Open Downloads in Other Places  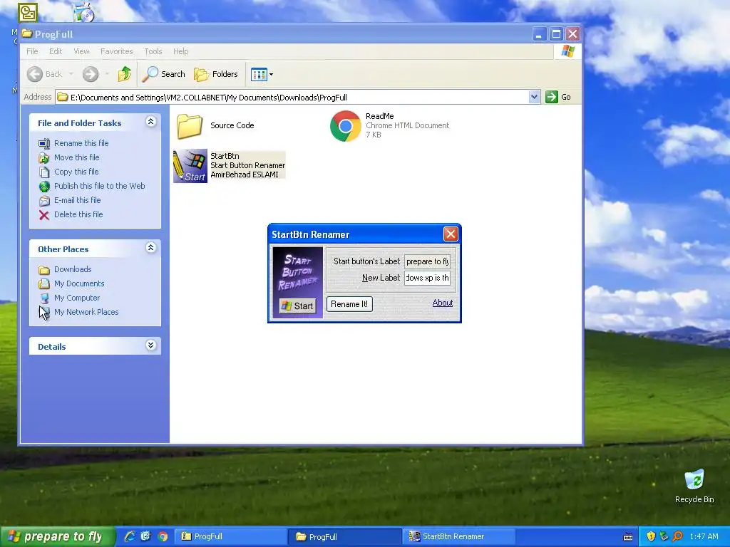(73, 269)
